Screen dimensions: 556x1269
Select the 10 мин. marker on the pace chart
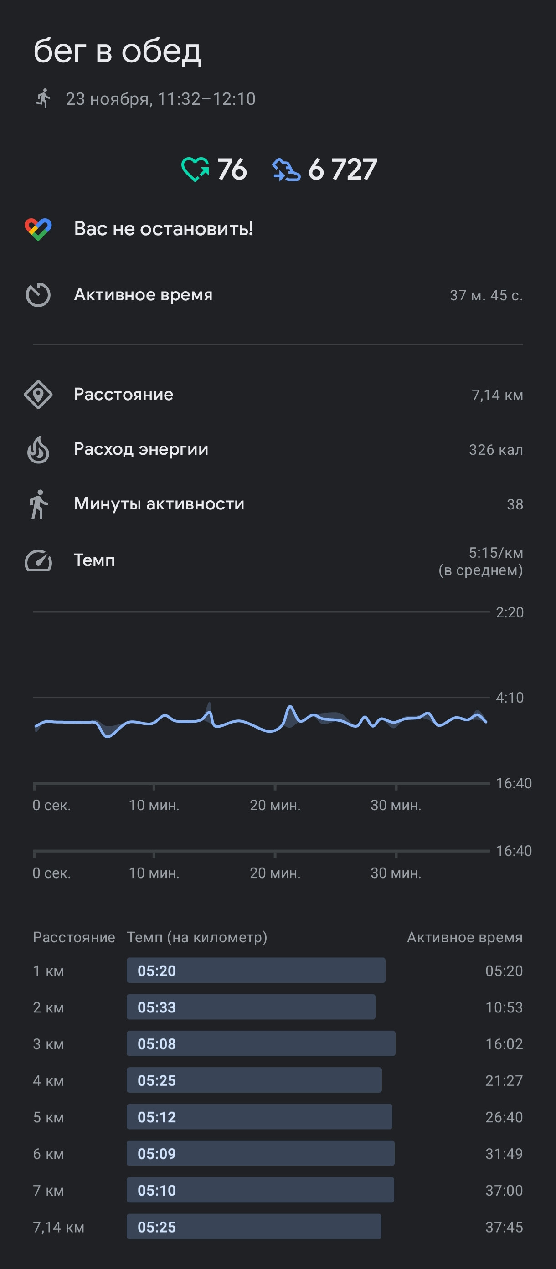[154, 806]
